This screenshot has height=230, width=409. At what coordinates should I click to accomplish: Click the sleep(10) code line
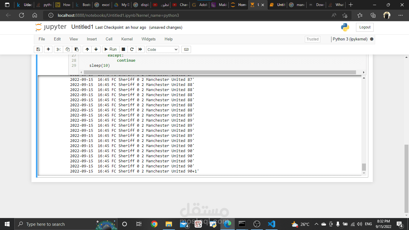(100, 66)
